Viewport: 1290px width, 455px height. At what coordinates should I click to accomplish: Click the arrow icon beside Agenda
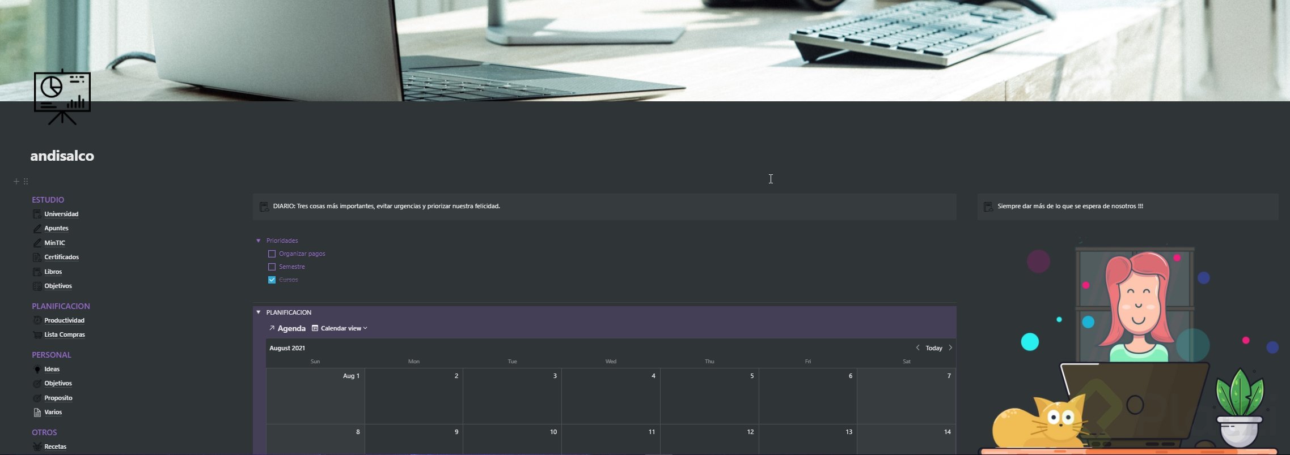point(272,328)
